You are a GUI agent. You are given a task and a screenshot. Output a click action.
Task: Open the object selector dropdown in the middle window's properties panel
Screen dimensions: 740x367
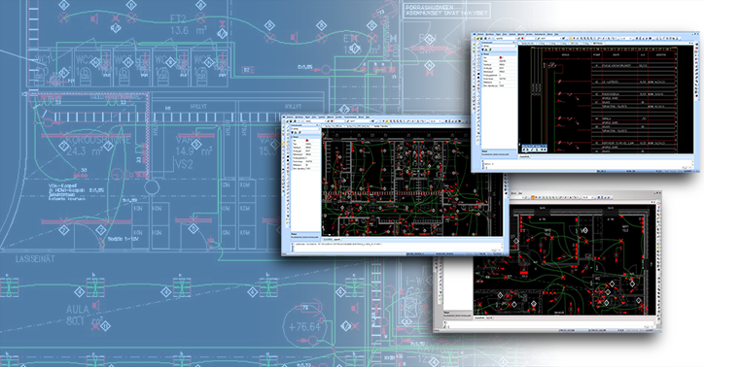tap(305, 128)
